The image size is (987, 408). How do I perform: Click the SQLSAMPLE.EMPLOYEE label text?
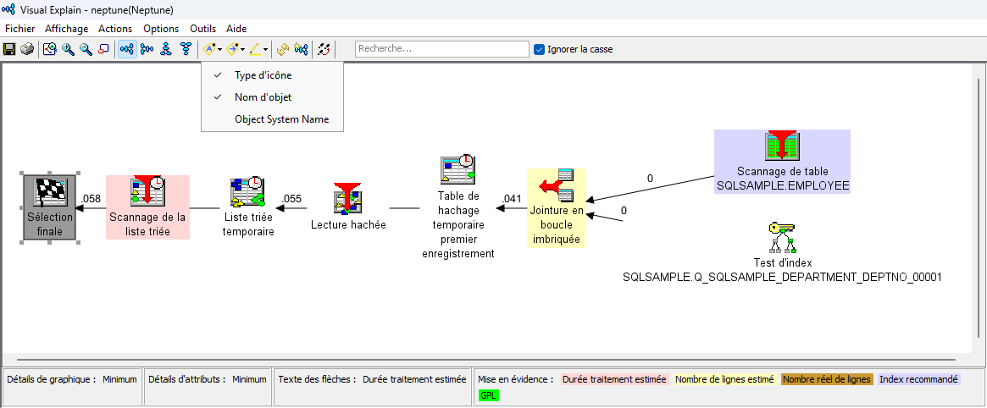point(783,185)
